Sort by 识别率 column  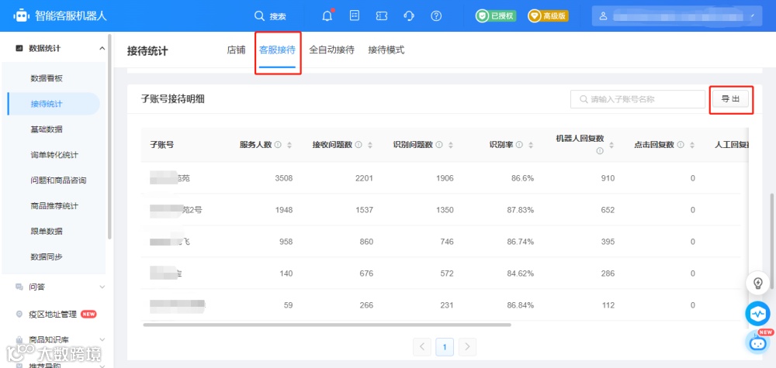pos(531,145)
